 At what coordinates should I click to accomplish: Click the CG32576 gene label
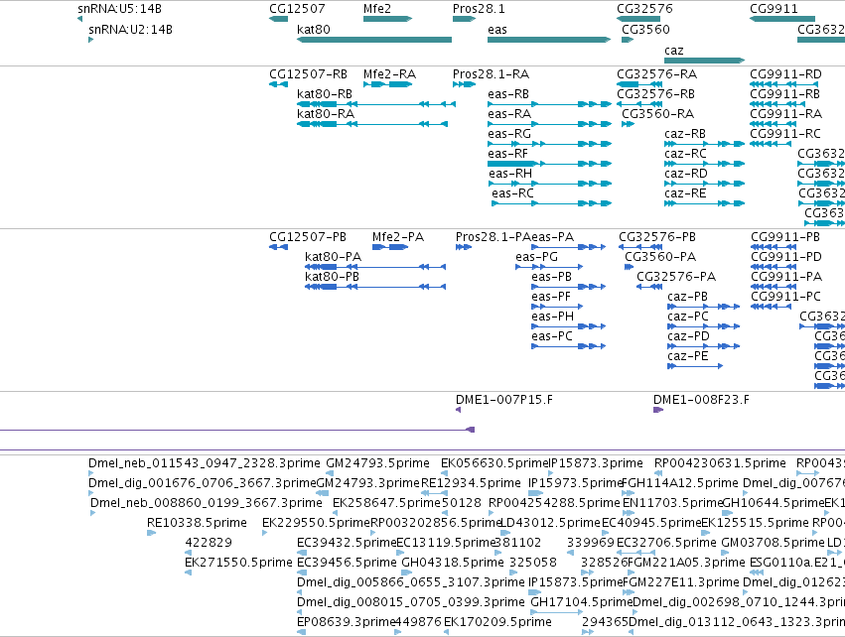(644, 9)
